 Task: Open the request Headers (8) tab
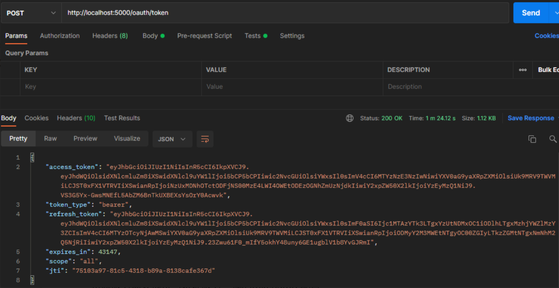coord(110,36)
